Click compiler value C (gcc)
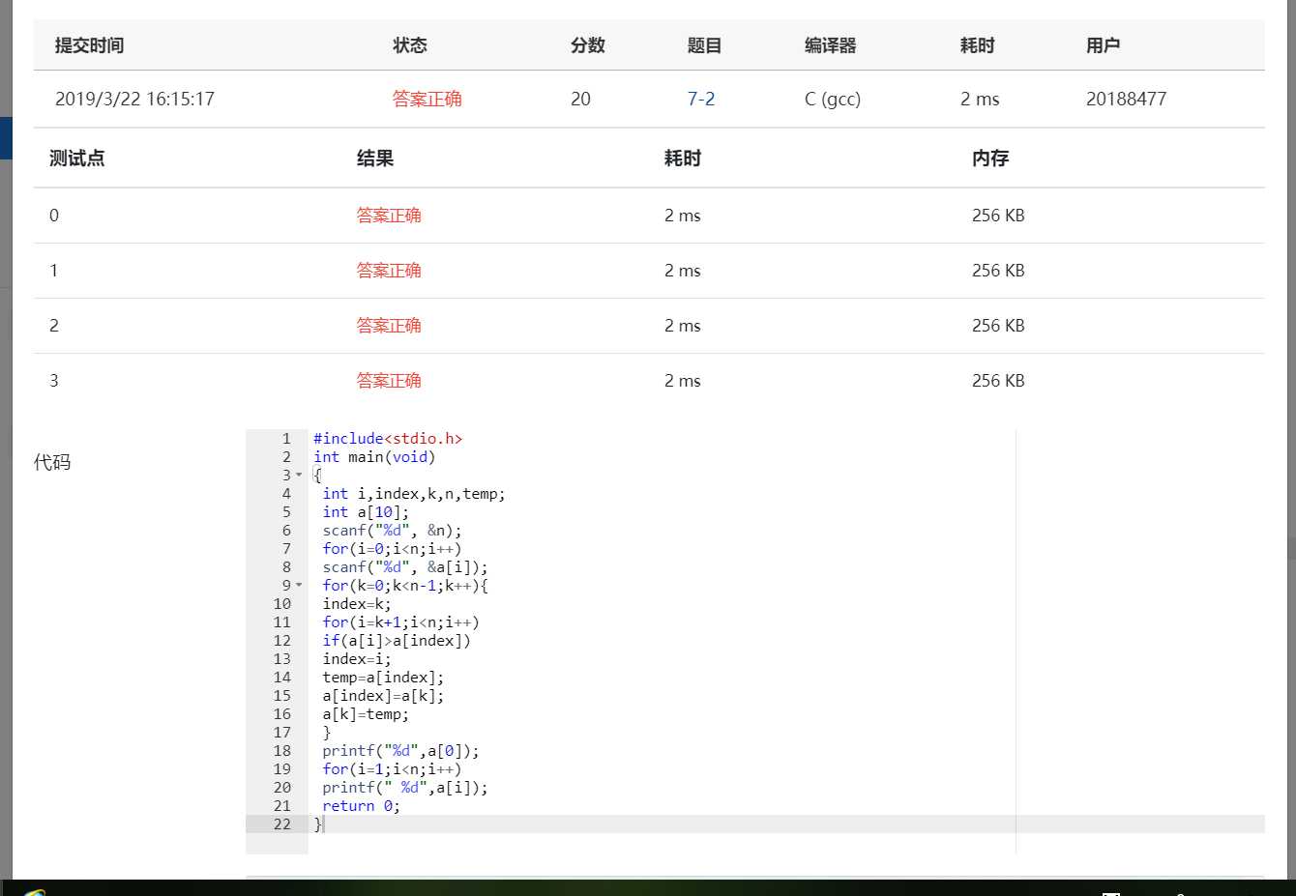The image size is (1296, 896). [x=832, y=99]
